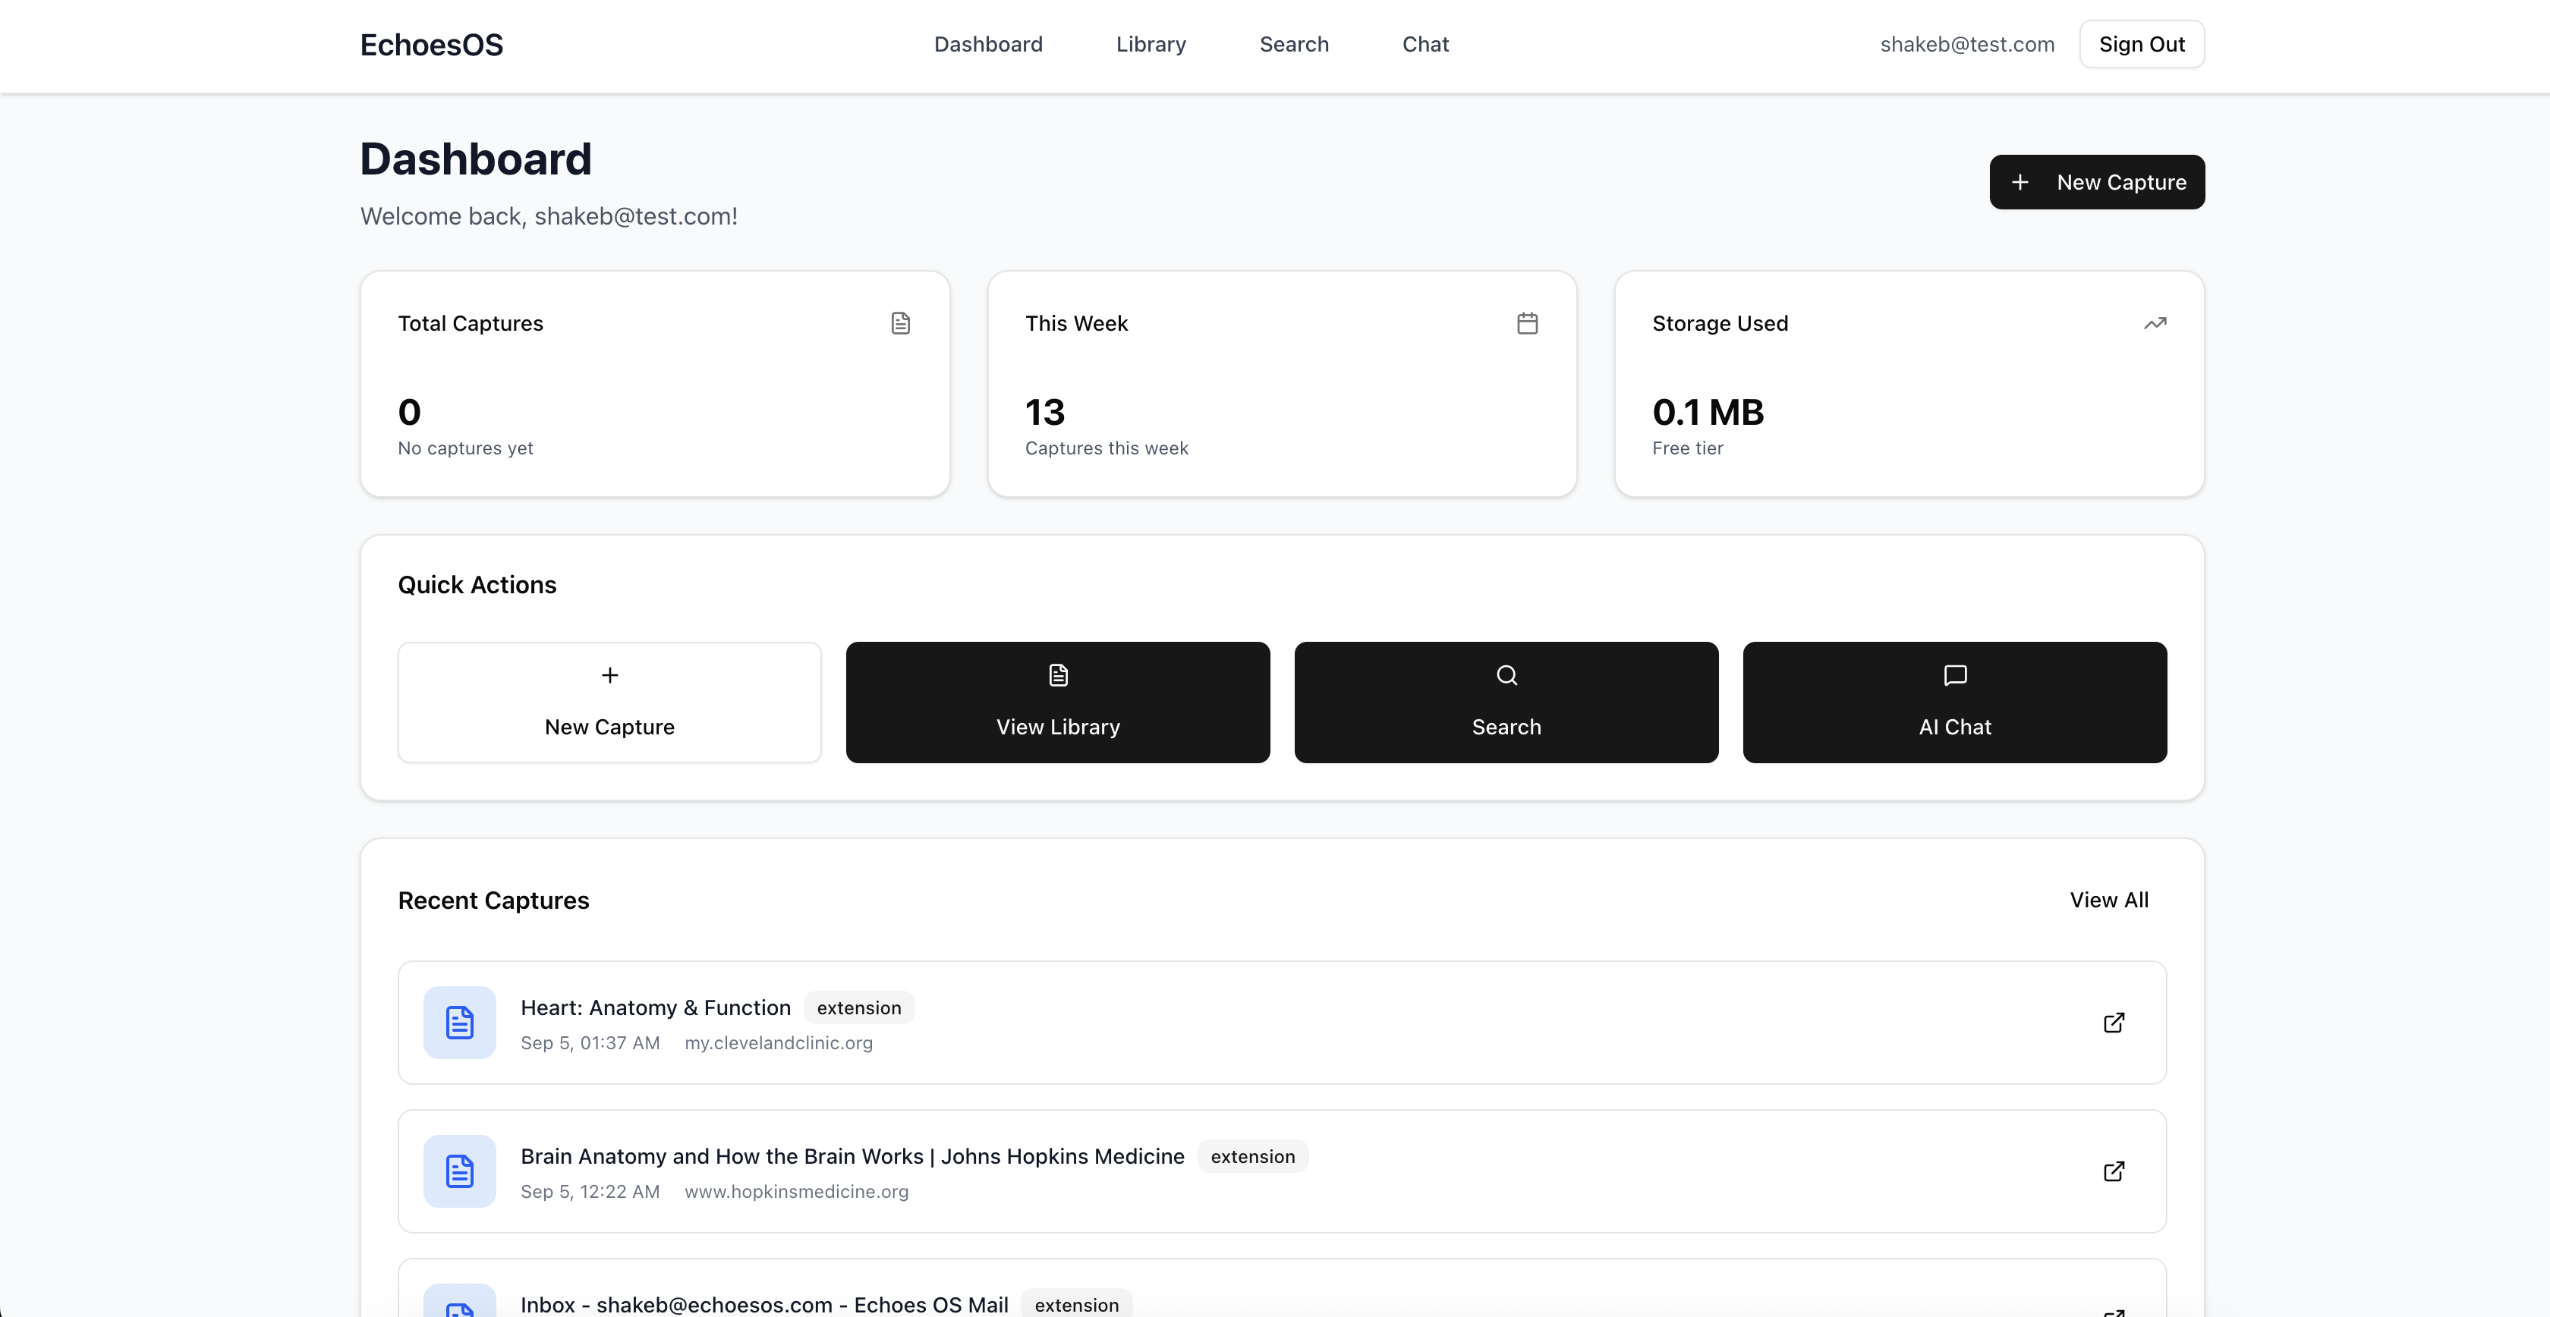Screen dimensions: 2550x1317
Task: Click shakeb@test.com in the header
Action: [1967, 45]
